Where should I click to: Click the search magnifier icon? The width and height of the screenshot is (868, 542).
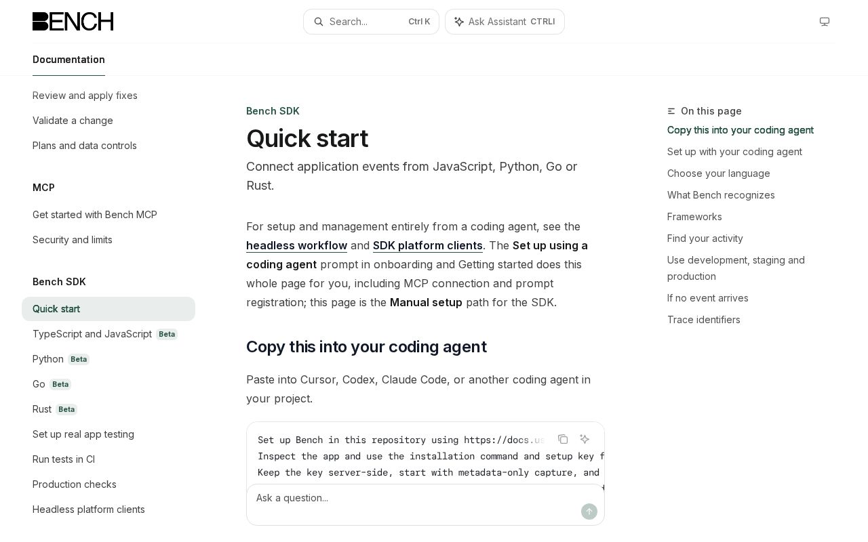click(x=319, y=22)
